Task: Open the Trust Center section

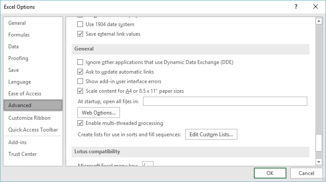Action: (x=23, y=154)
